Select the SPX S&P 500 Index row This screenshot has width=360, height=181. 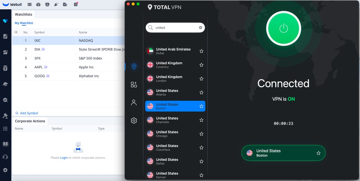68,58
